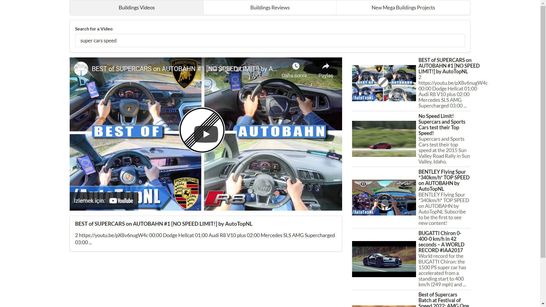Click the New Mega Buildings Projects tab

tap(402, 7)
